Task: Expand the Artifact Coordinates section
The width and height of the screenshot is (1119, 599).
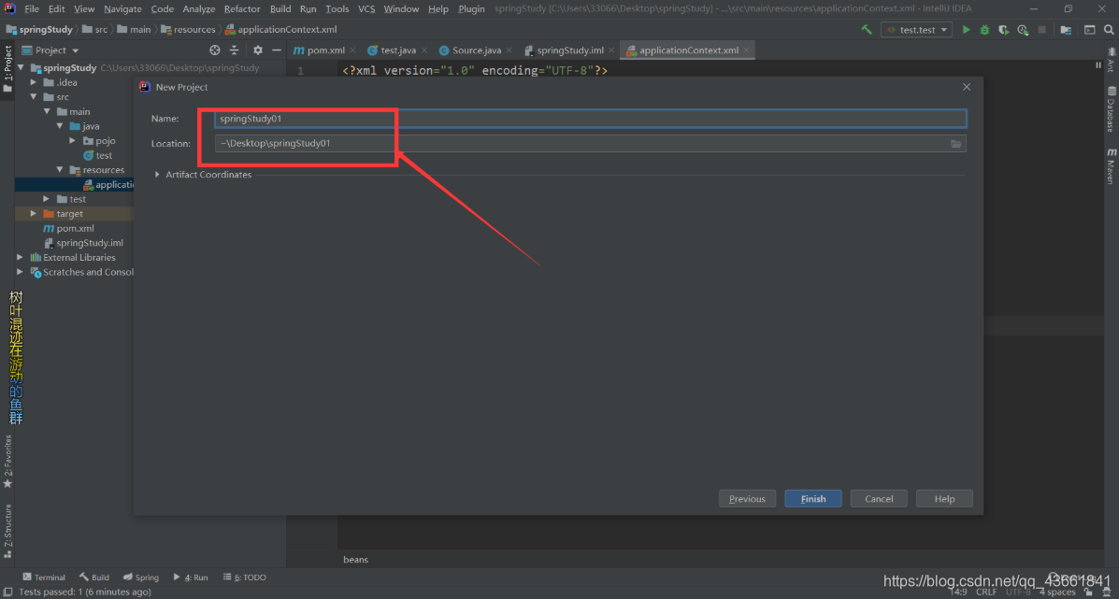Action: click(157, 175)
